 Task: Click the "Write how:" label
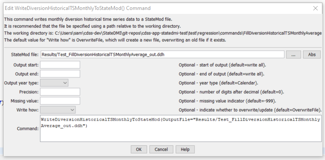pos(28,110)
